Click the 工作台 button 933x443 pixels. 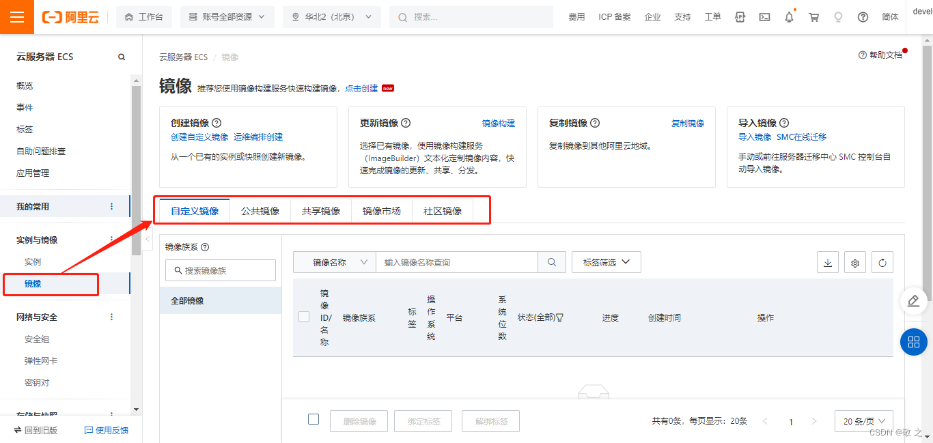coord(144,17)
